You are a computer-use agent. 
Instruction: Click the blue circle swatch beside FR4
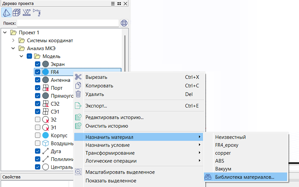[46, 72]
